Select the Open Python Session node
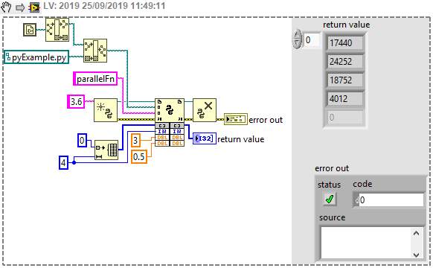The height and width of the screenshot is (268, 433). tap(106, 110)
